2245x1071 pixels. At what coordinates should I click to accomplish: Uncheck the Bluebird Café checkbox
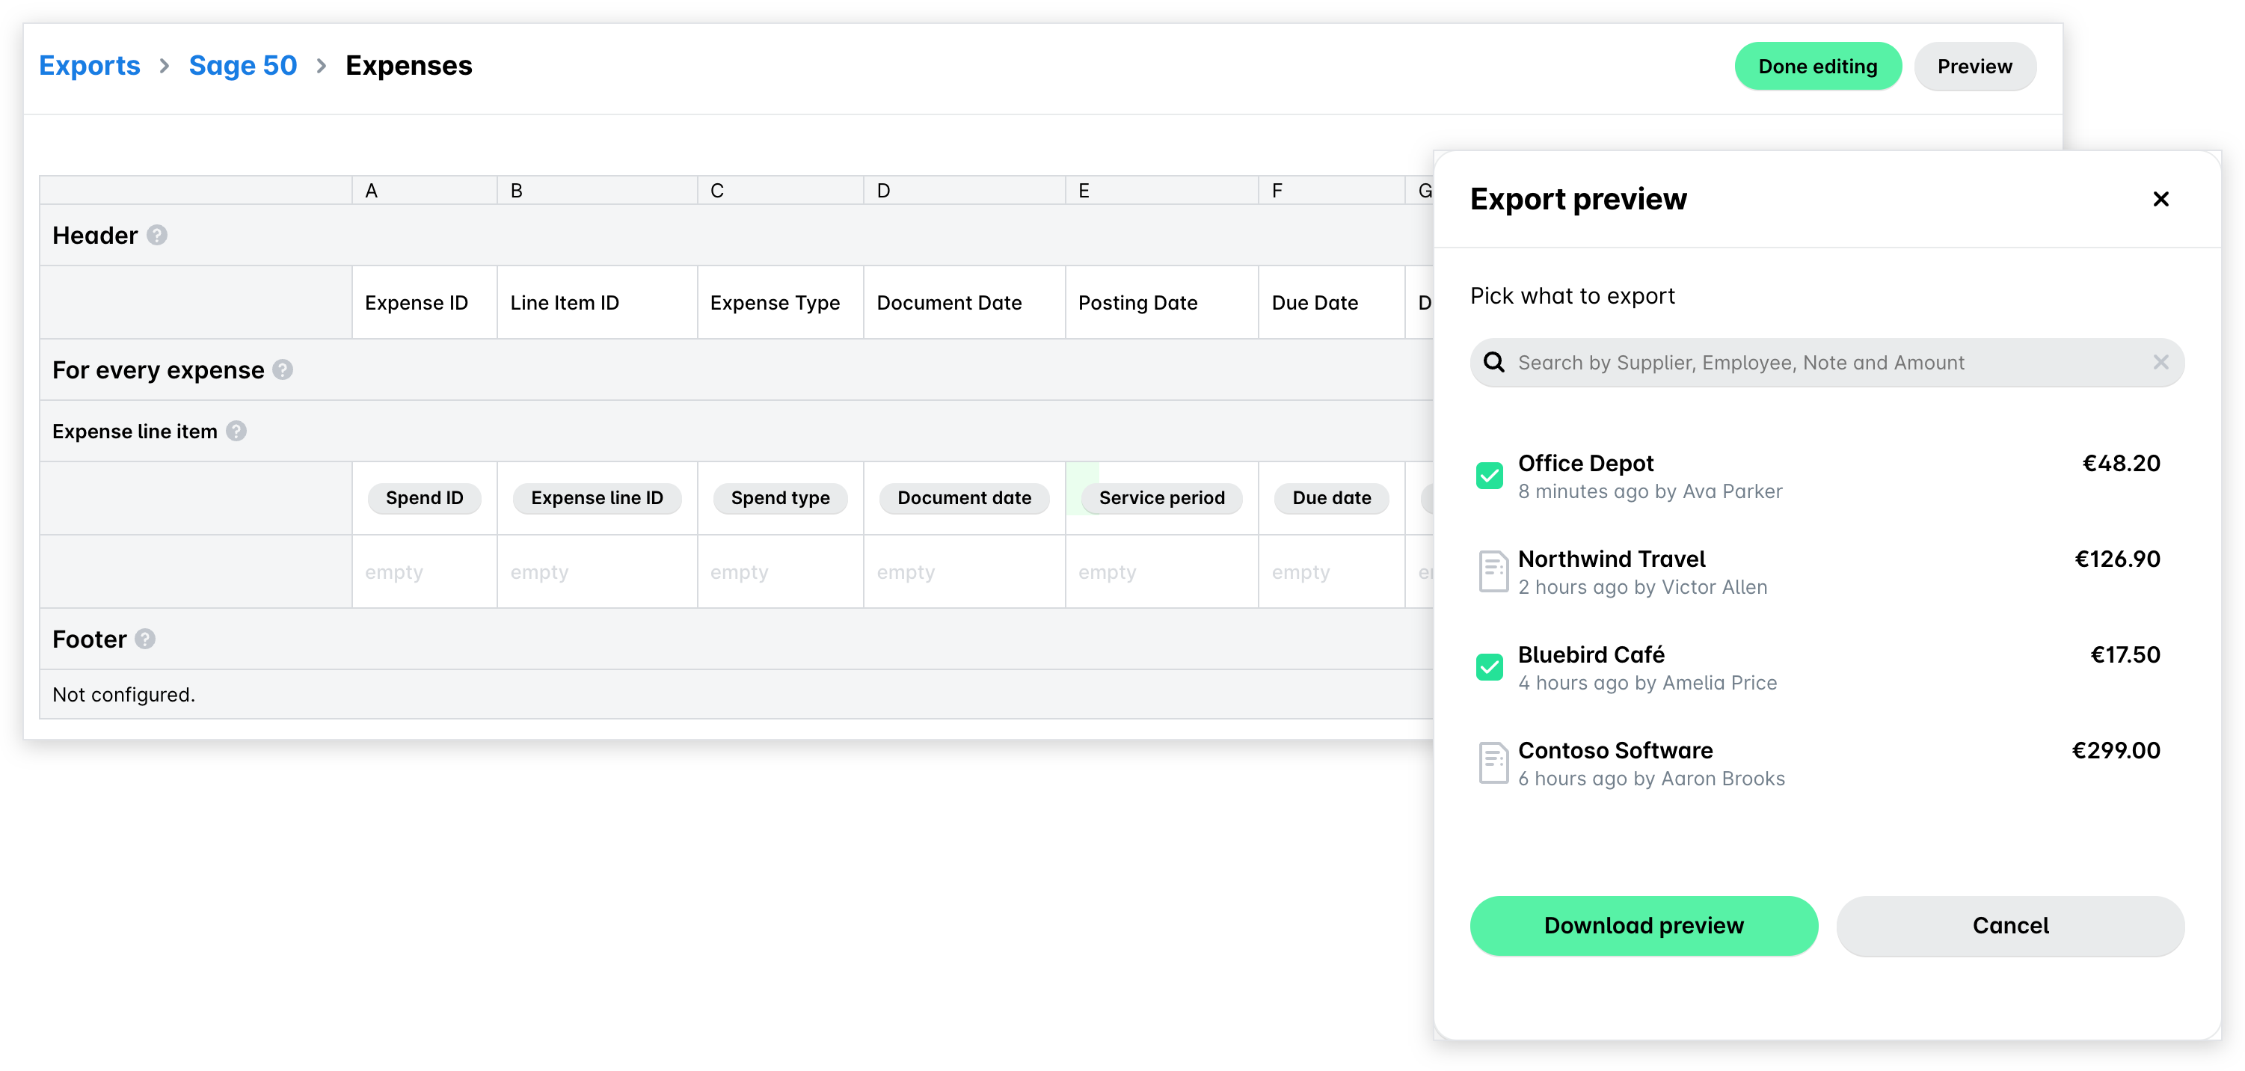click(x=1490, y=668)
